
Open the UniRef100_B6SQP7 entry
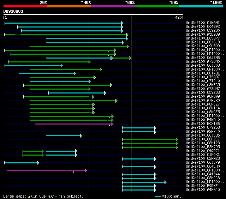coord(203,38)
